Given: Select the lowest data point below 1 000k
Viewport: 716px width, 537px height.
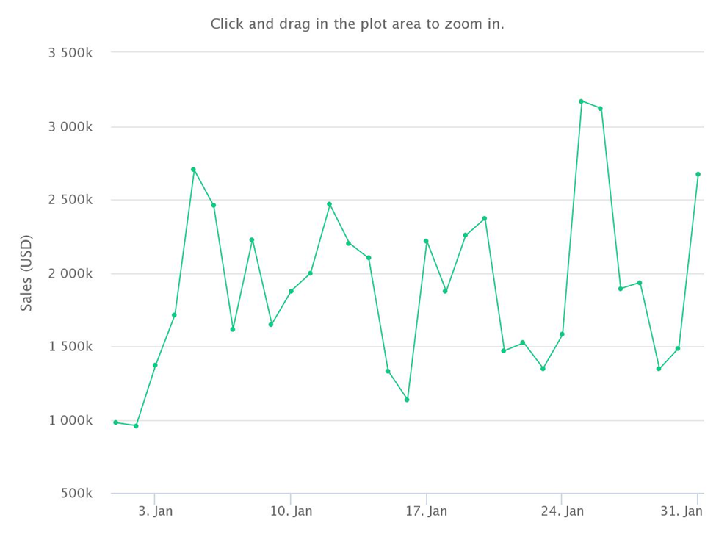Looking at the screenshot, I should click(136, 425).
